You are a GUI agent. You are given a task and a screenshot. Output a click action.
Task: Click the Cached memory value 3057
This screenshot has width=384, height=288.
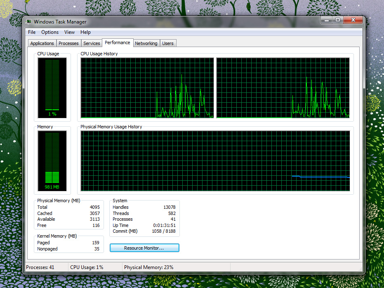[x=95, y=213]
